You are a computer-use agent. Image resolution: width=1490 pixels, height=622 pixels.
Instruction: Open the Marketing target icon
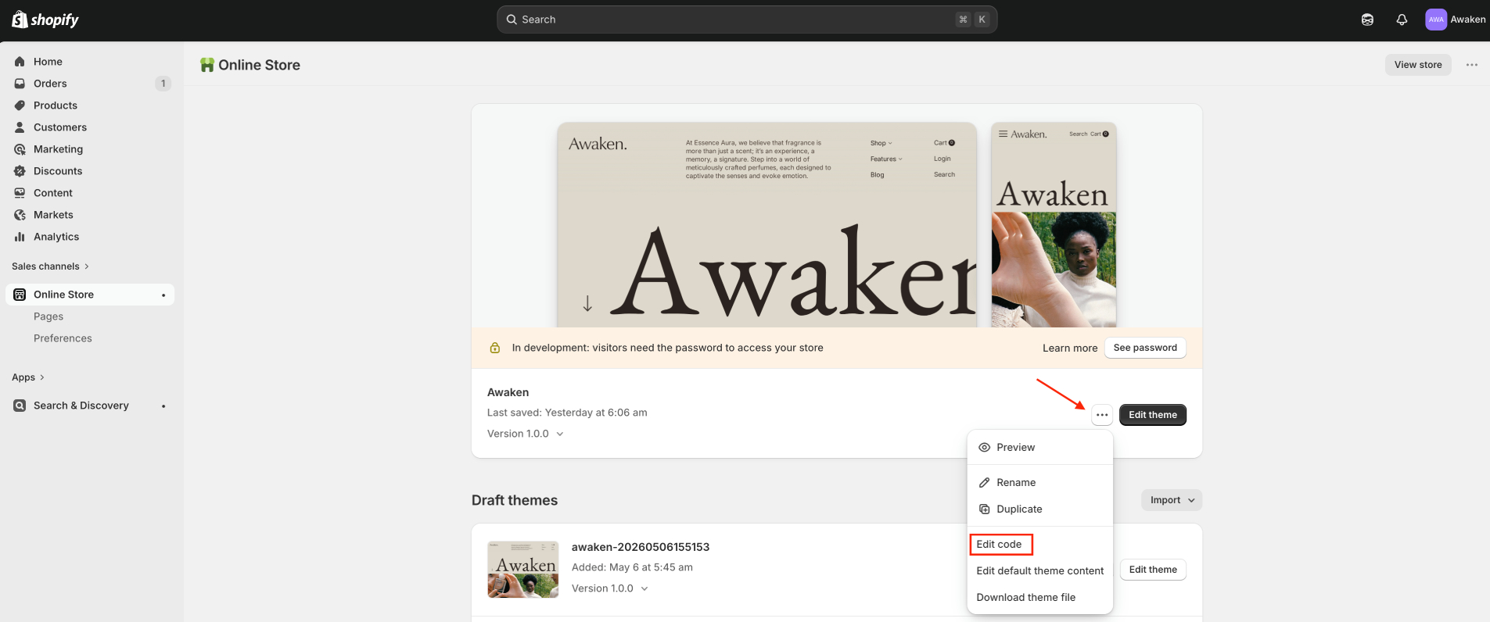20,149
